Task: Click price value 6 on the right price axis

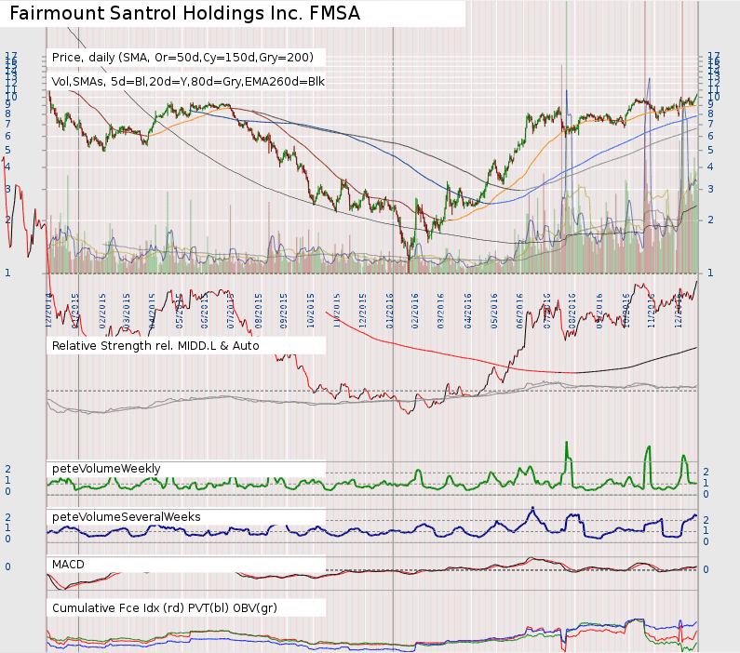Action: point(711,136)
